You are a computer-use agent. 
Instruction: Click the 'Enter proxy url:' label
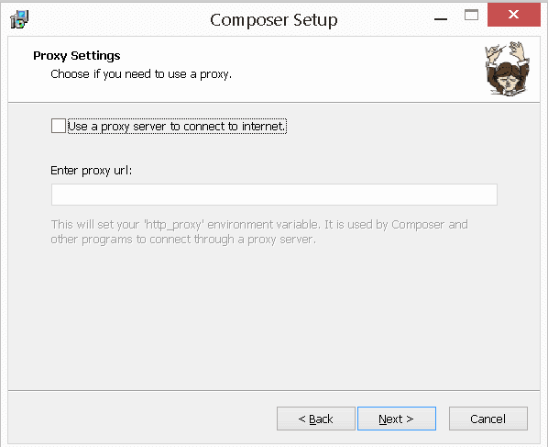(x=92, y=171)
